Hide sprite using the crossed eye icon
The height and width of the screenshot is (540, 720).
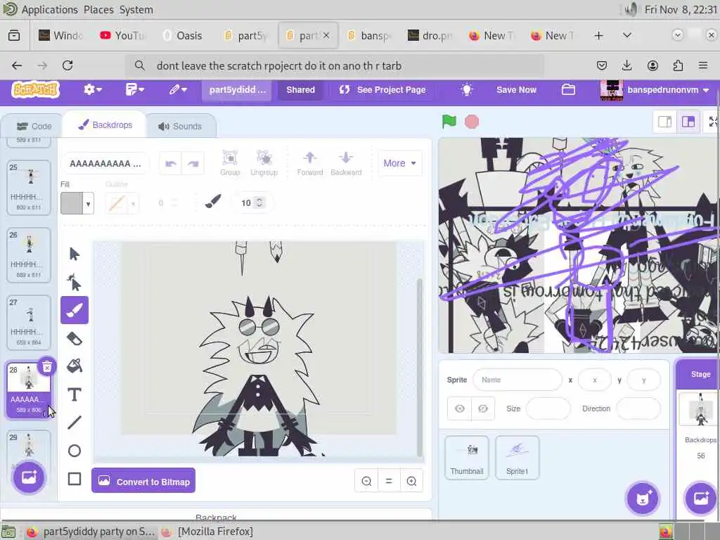pos(483,409)
